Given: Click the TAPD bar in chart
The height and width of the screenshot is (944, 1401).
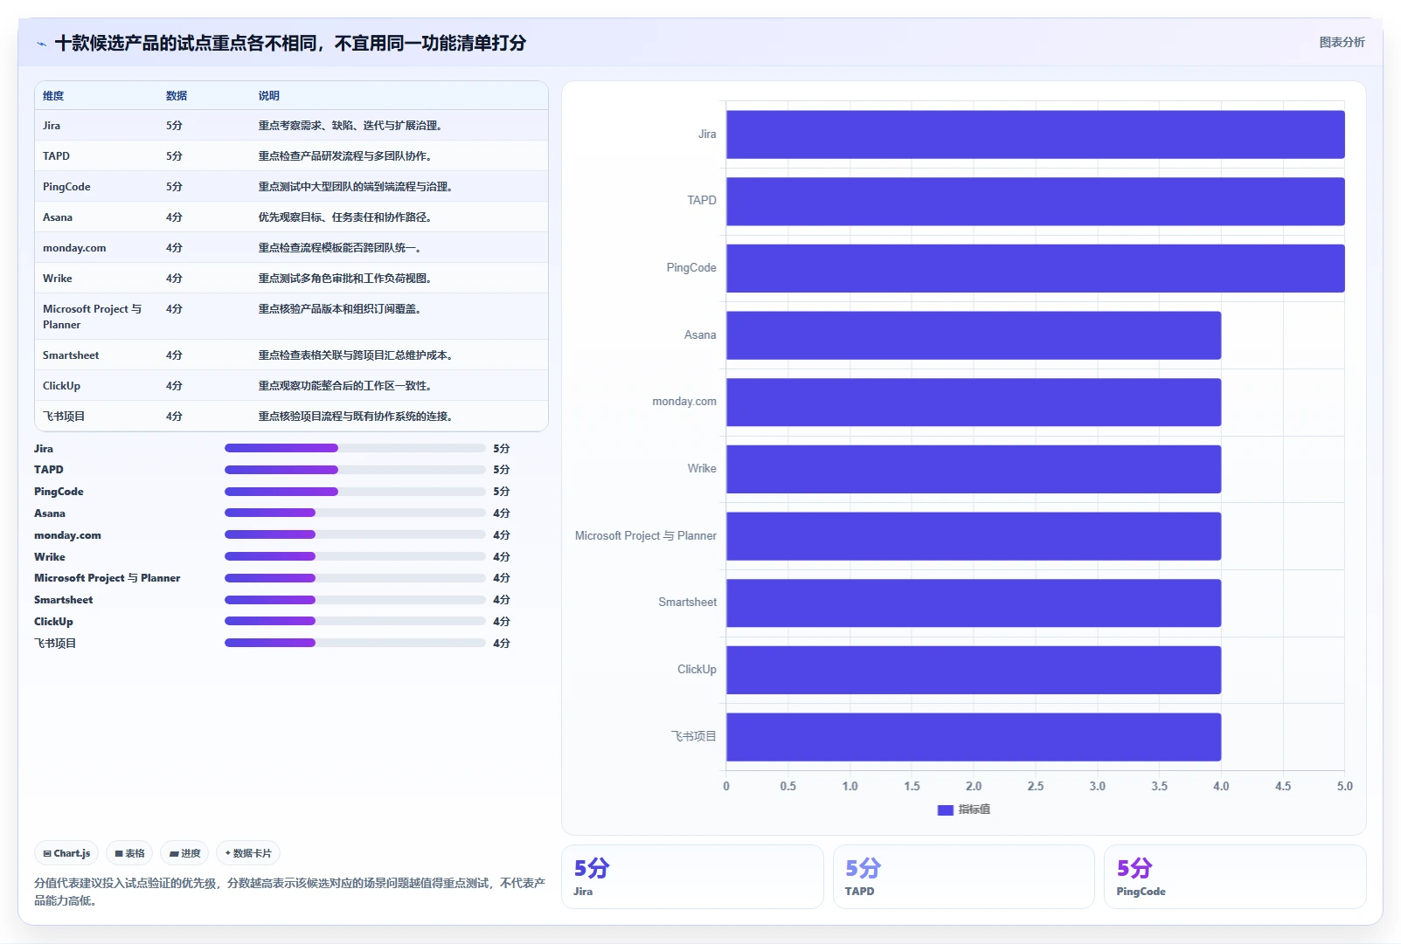Looking at the screenshot, I should point(1036,202).
